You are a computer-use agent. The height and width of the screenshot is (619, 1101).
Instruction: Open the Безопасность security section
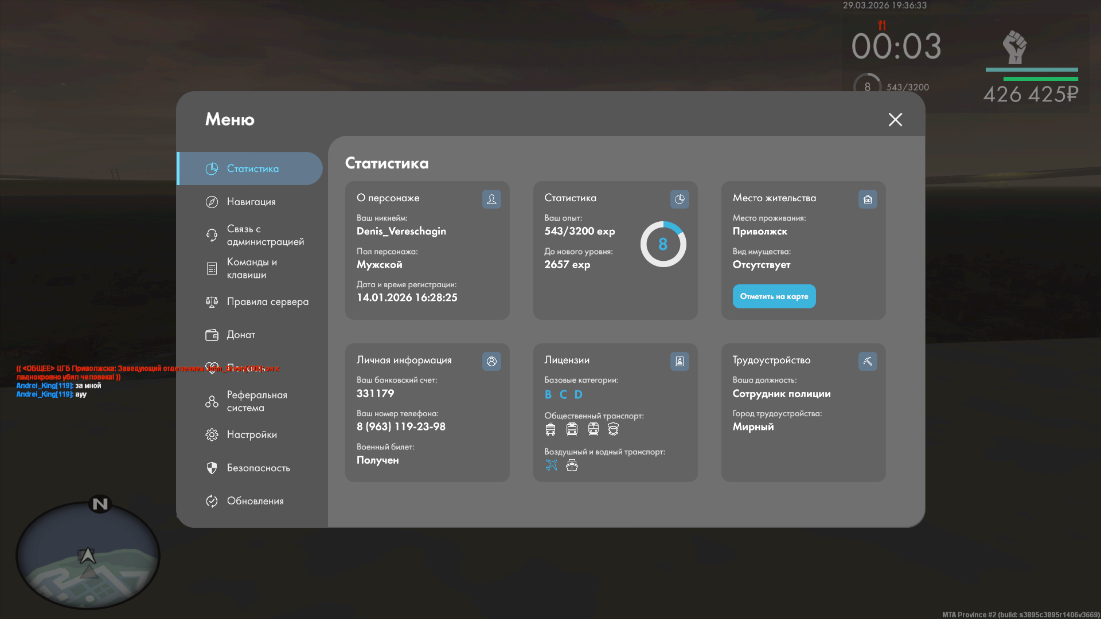[258, 468]
